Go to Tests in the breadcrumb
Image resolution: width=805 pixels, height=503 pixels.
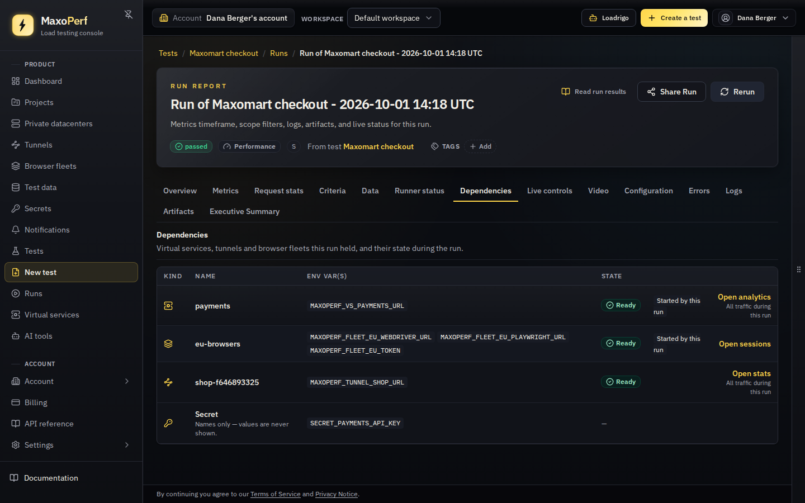(x=168, y=53)
